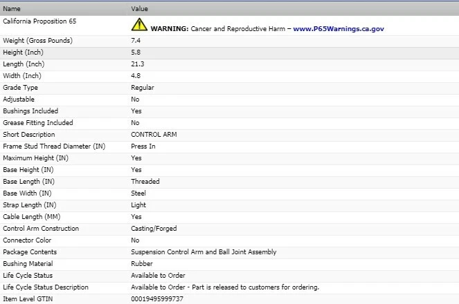Click the Bushing Material value Rubber
This screenshot has width=459, height=304.
(141, 264)
